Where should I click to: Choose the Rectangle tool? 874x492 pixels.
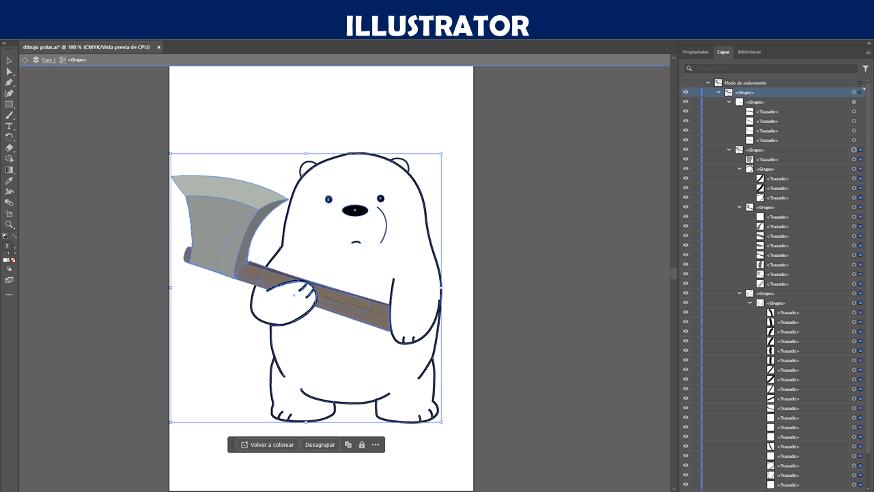click(x=9, y=105)
